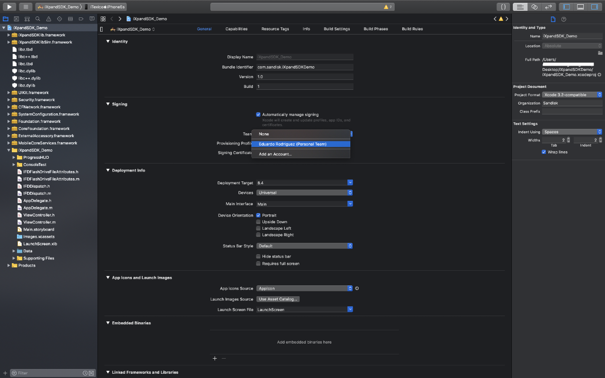Screen dimensions: 605x378
Task: Open the iXpandSDK_Demo scheme selector
Action: tap(59, 7)
